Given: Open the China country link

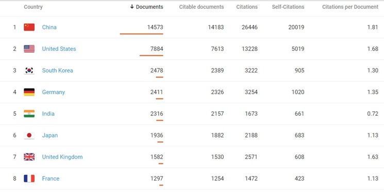Looking at the screenshot, I should 49,27.
